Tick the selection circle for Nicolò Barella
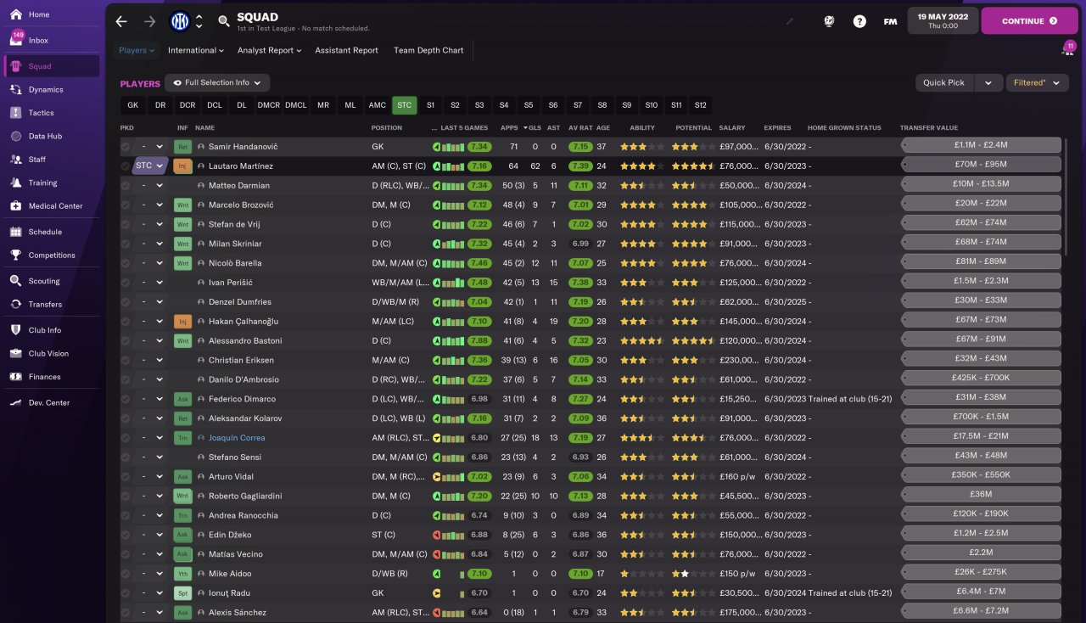Viewport: 1086px width, 623px height. click(126, 263)
